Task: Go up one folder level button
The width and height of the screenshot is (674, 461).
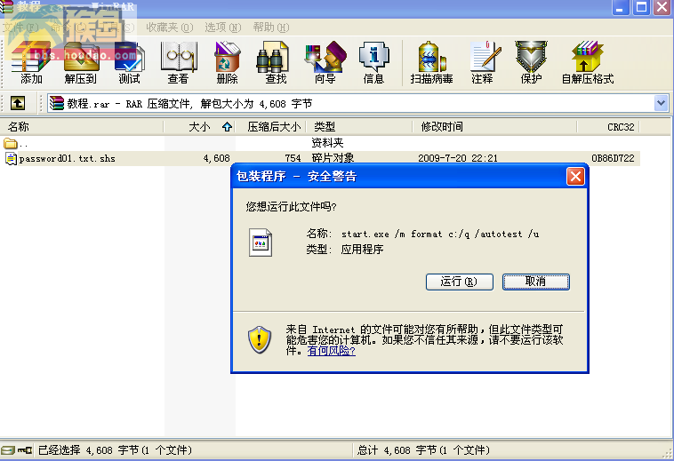Action: pos(18,103)
